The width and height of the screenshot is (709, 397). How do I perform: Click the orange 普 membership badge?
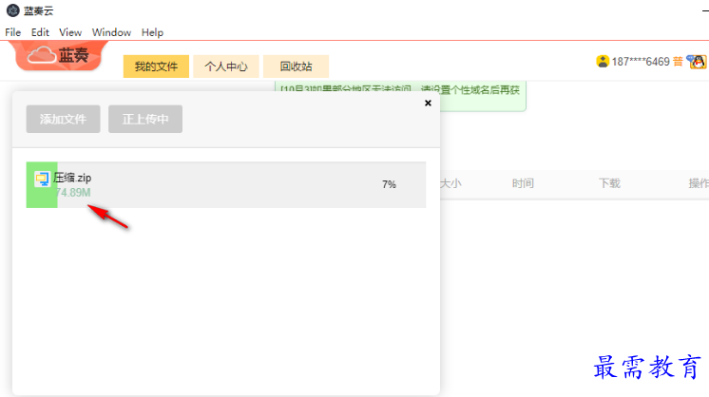(678, 62)
